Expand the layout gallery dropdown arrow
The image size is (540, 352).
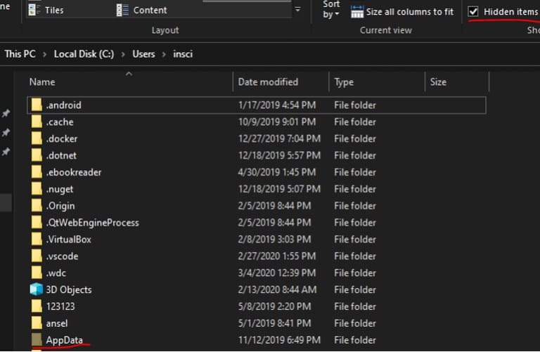pos(297,10)
